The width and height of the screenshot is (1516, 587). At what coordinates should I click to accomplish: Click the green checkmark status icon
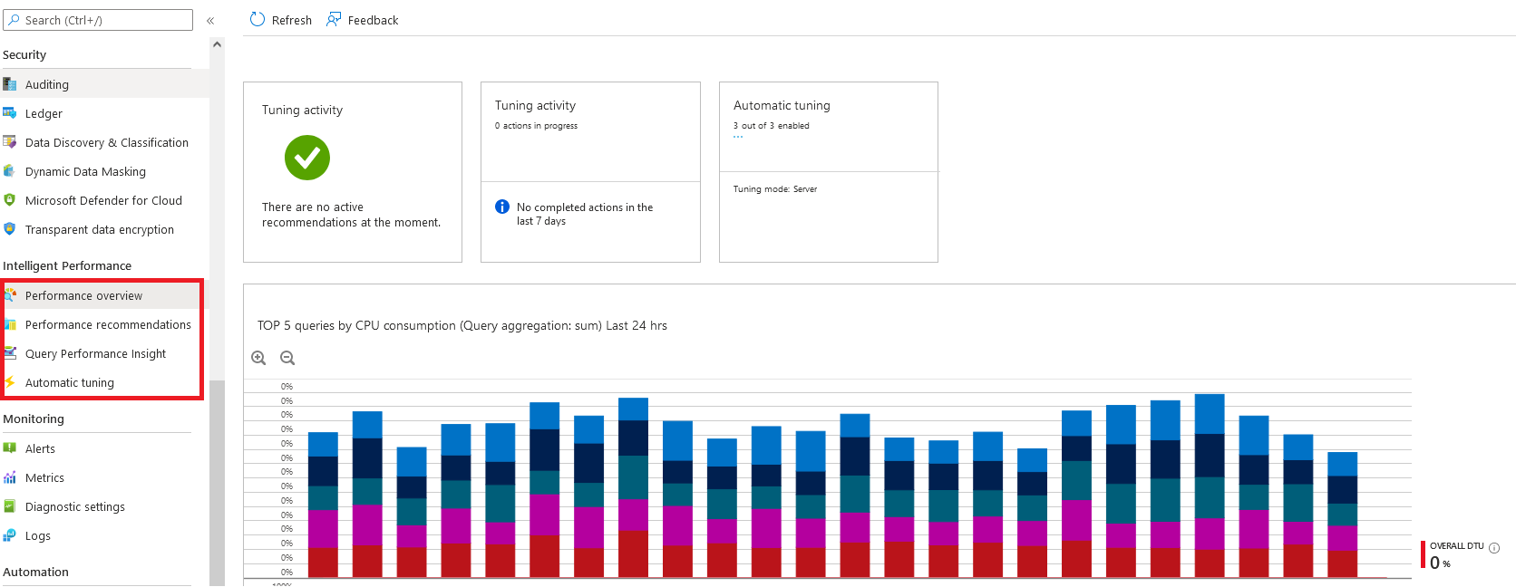[x=307, y=158]
